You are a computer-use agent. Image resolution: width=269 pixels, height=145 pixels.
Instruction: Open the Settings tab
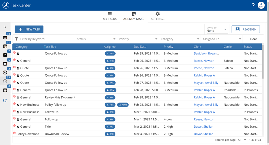tap(158, 16)
